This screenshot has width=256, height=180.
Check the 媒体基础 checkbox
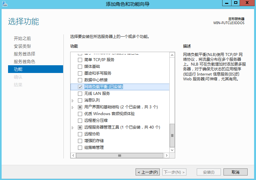click(x=80, y=67)
